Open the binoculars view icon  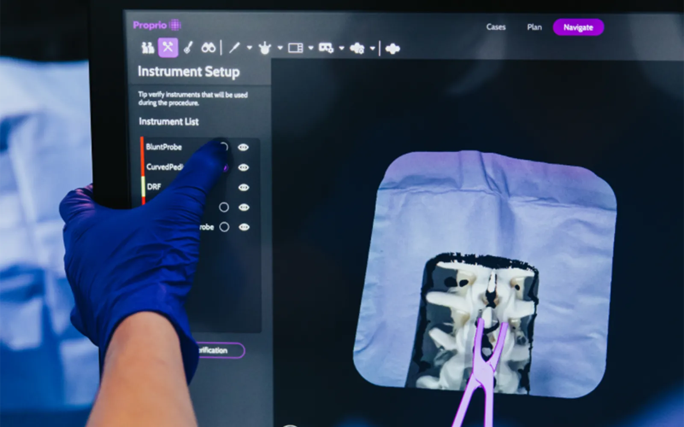click(x=208, y=48)
